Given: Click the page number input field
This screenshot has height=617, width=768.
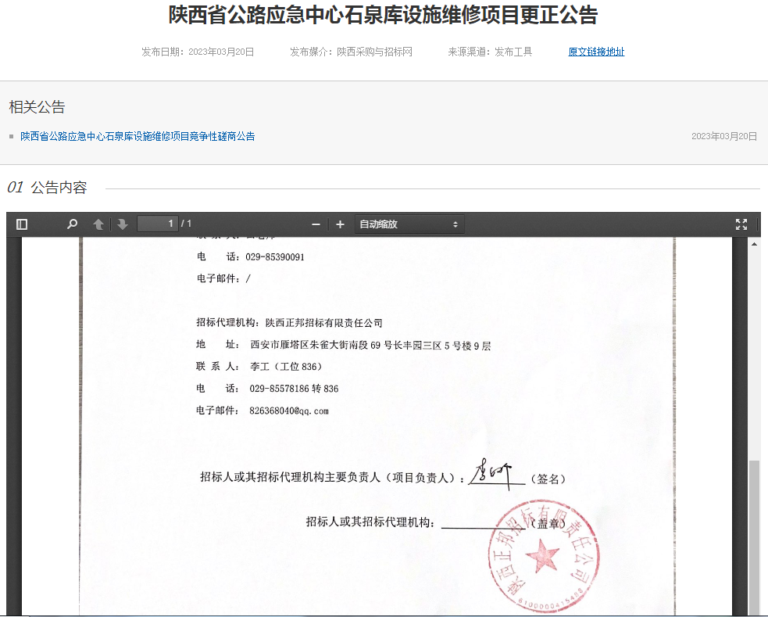Looking at the screenshot, I should [x=157, y=224].
